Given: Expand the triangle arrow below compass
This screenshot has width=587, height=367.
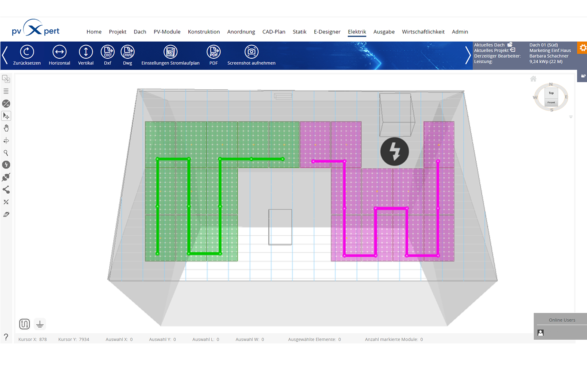Looking at the screenshot, I should [571, 117].
